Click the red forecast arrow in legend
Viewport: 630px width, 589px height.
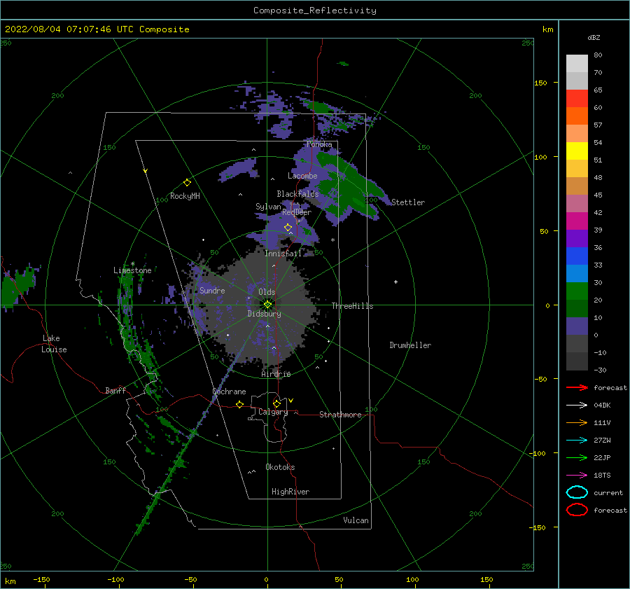(577, 387)
